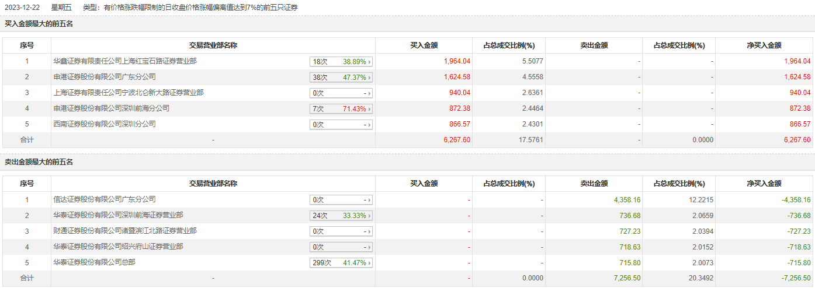This screenshot has height=288, width=815.
Task: Open 上海证券宁波北仑新大路证券营业部 link
Action: (x=129, y=92)
